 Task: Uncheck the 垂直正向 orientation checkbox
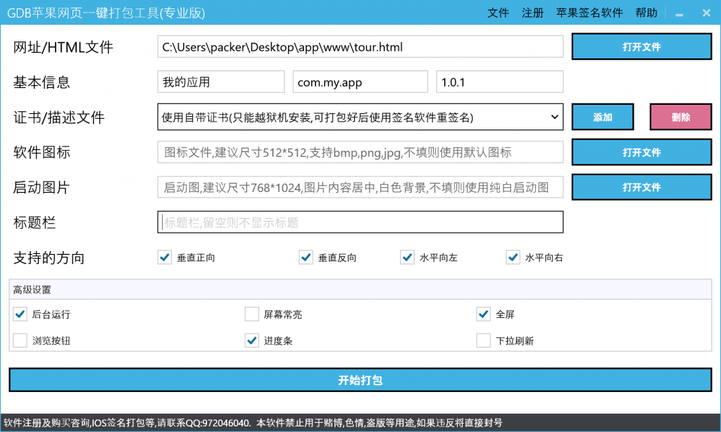(x=165, y=258)
